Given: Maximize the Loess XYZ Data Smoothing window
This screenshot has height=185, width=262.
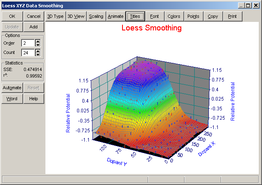Looking at the screenshot, I should 248,6.
